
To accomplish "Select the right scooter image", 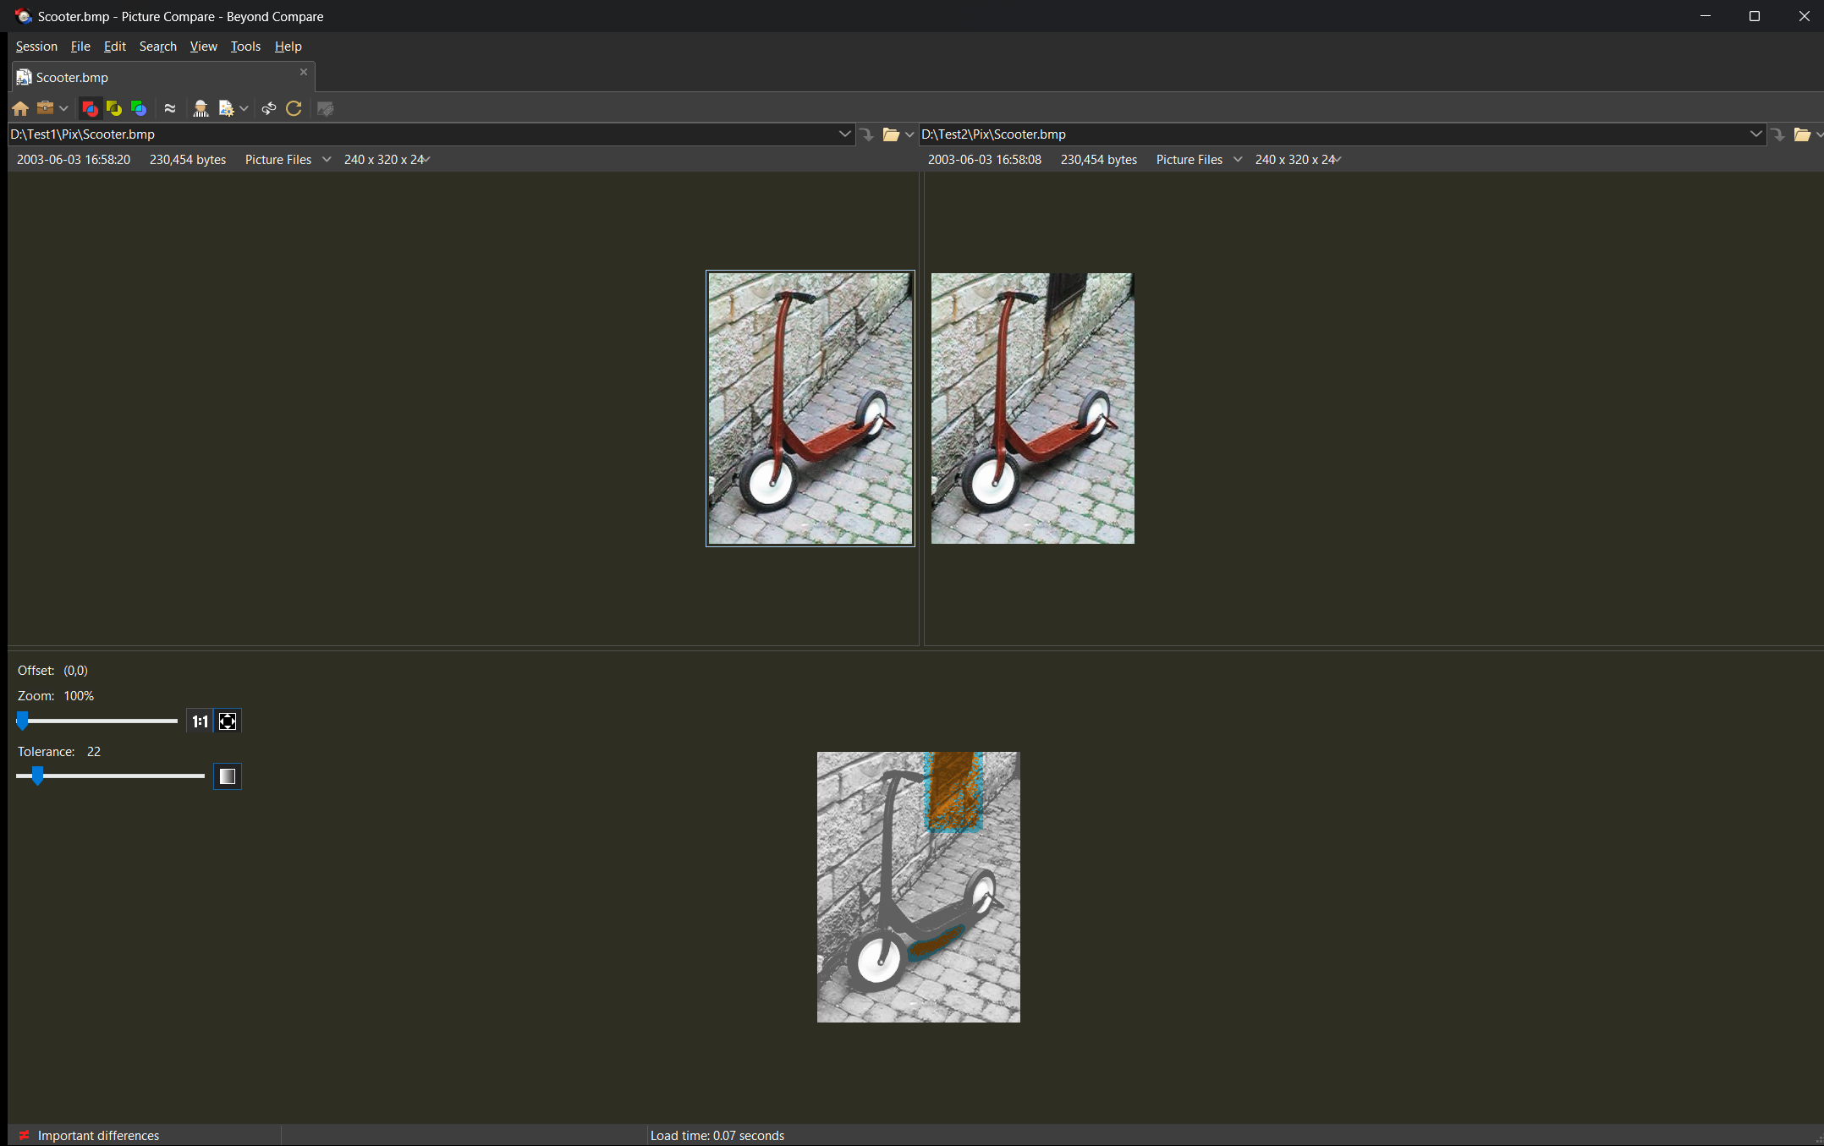I will pos(1033,409).
